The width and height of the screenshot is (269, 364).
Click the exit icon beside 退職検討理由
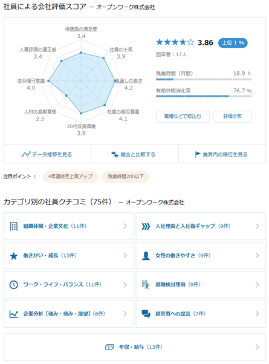click(146, 285)
